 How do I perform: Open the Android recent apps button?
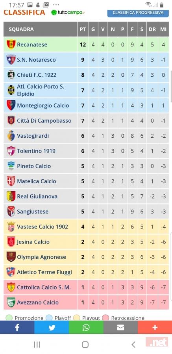point(37,345)
